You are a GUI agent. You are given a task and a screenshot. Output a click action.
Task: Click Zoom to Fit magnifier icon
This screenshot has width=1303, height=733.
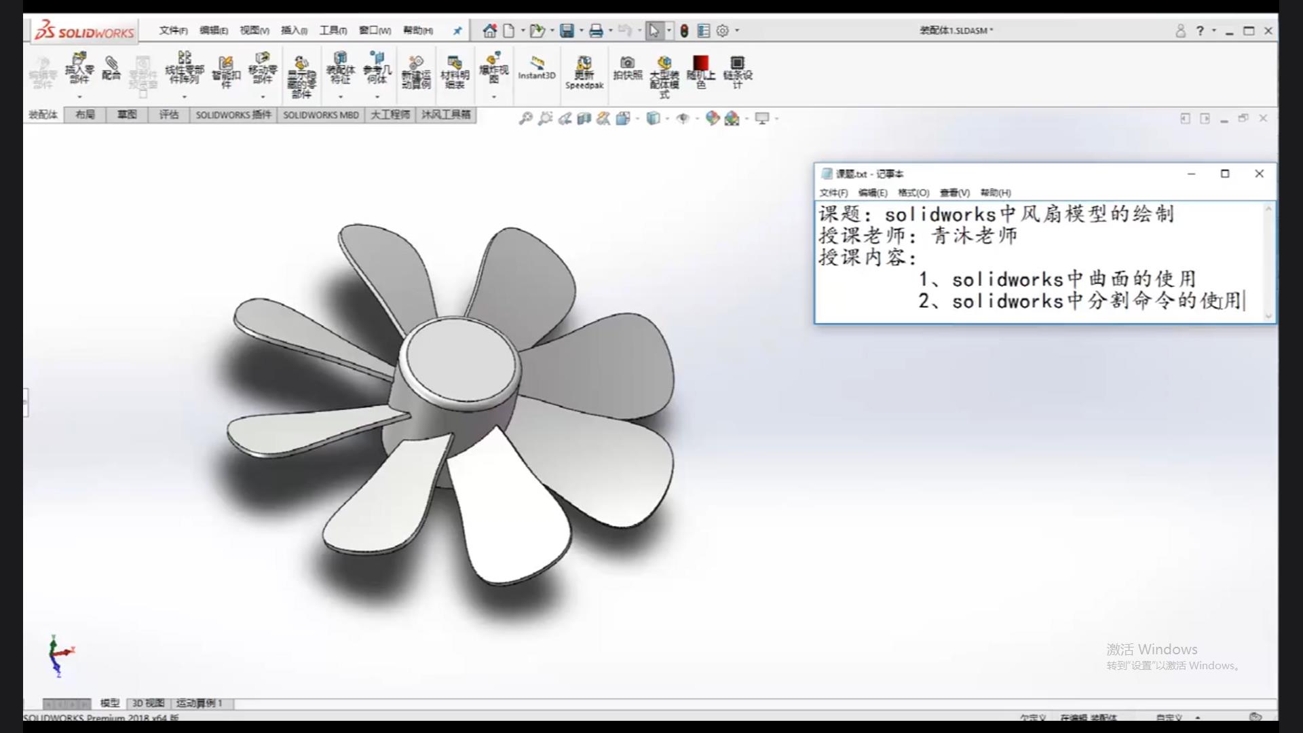[525, 119]
